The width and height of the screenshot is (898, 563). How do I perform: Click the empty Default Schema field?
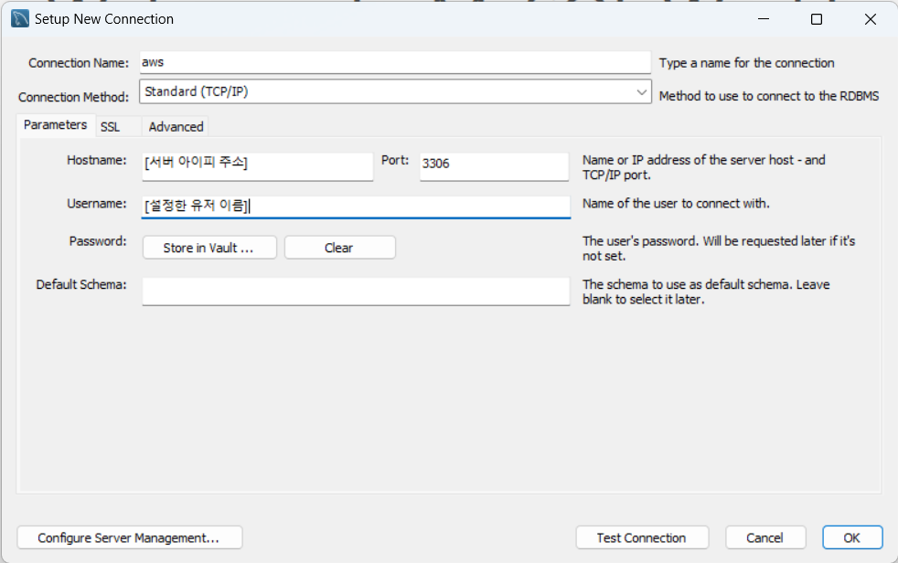354,291
